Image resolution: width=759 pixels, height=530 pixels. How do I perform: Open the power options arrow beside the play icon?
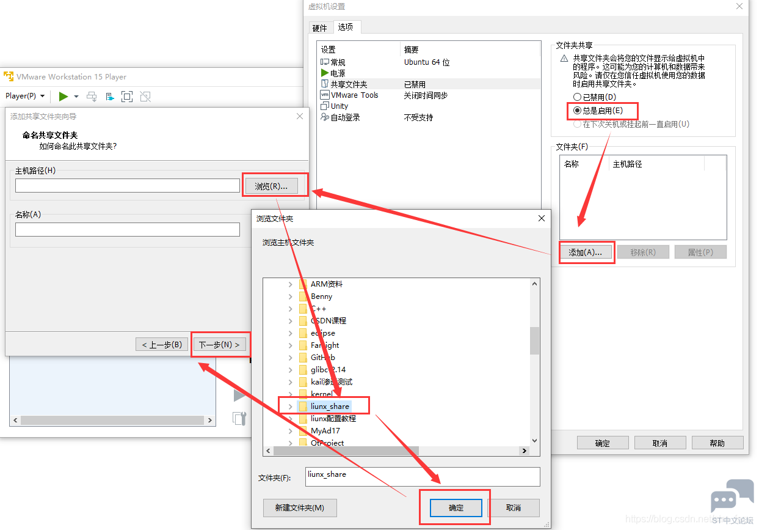click(76, 97)
